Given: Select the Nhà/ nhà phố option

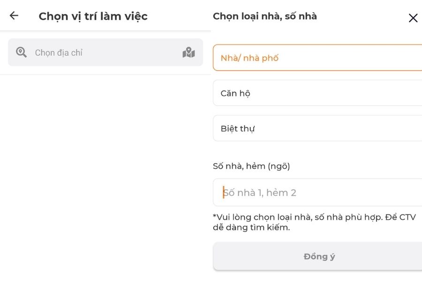Looking at the screenshot, I should (x=317, y=58).
